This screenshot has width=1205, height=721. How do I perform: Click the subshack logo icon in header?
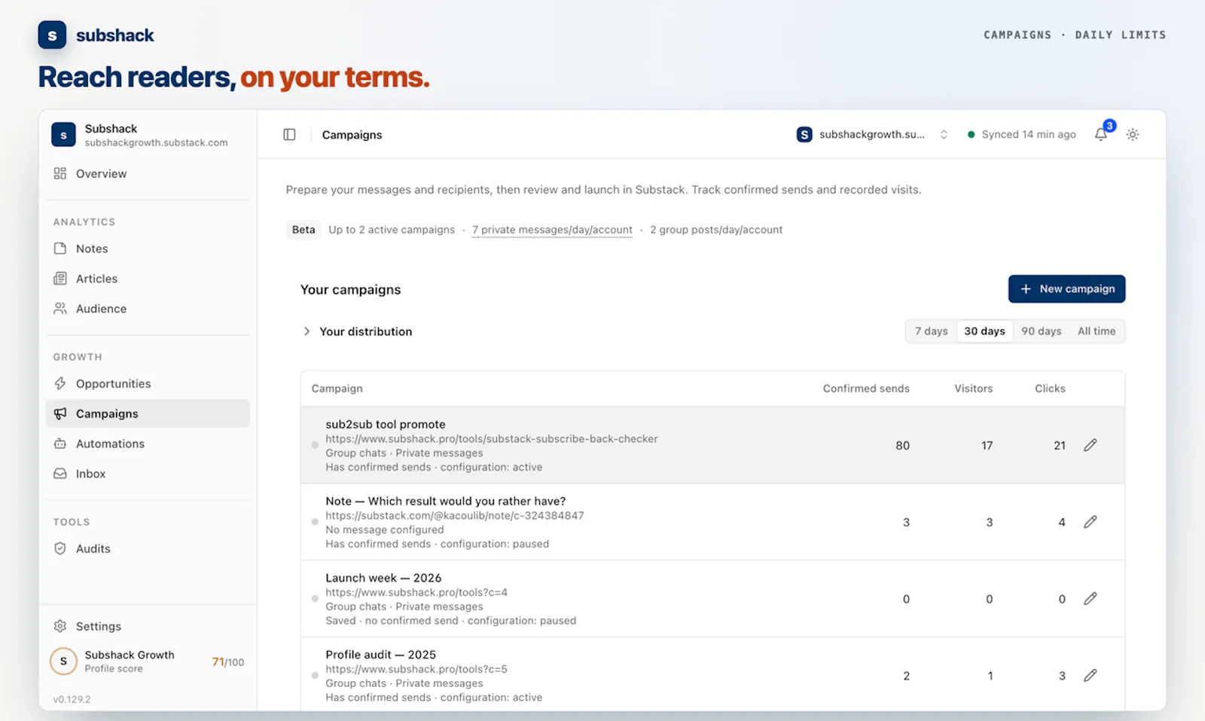click(x=52, y=35)
